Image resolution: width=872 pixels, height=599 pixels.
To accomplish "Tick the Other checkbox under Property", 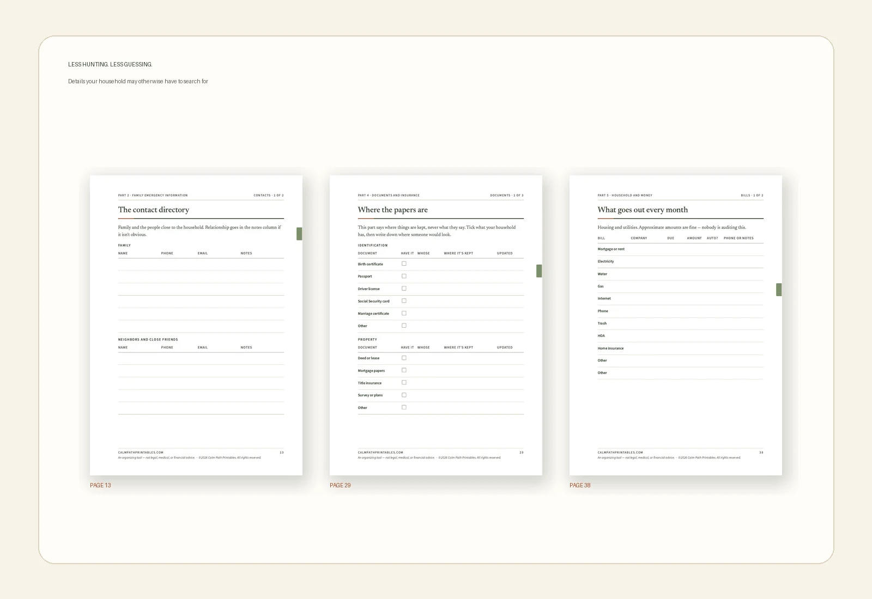I will [x=404, y=407].
